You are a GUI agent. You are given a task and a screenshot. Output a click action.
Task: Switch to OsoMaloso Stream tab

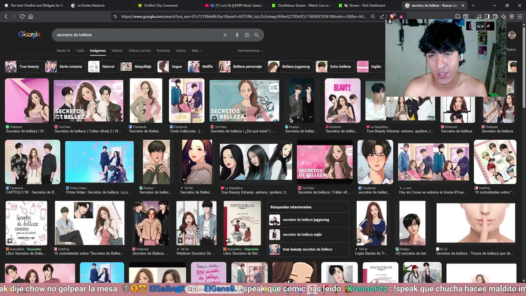(301, 5)
